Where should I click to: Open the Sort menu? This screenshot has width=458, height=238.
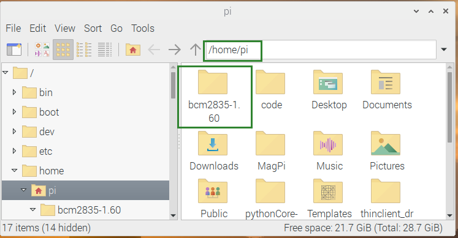[93, 28]
